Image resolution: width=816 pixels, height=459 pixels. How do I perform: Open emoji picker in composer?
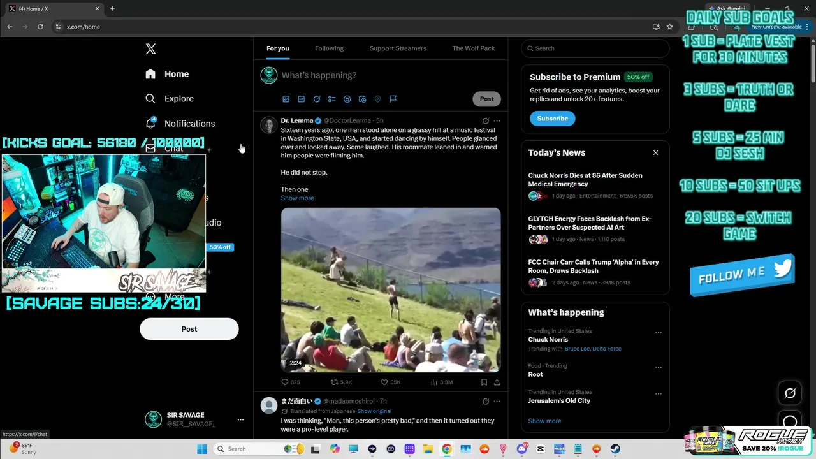(x=347, y=99)
